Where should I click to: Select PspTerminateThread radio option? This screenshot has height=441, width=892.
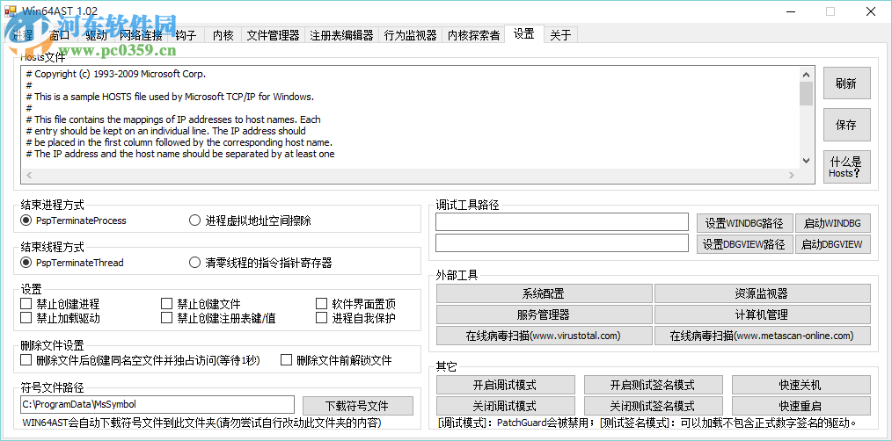point(72,263)
